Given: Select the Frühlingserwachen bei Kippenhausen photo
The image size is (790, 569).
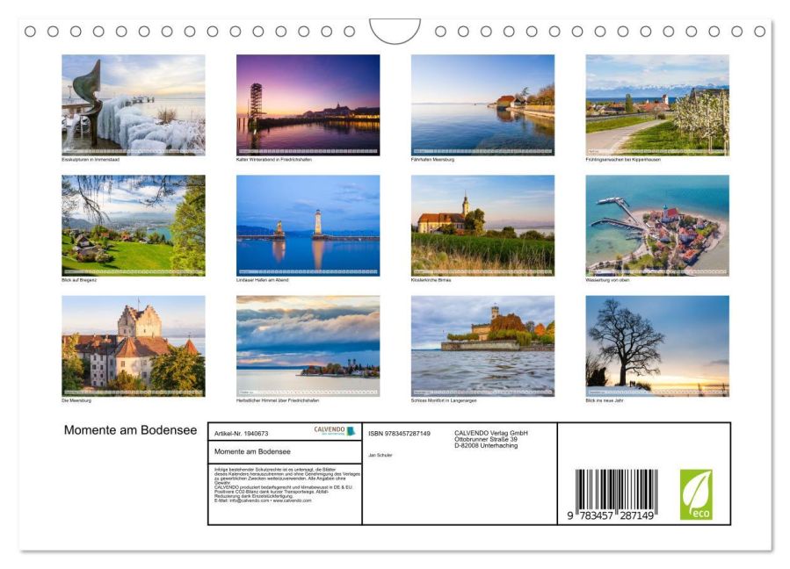Looking at the screenshot, I should pyautogui.click(x=657, y=104).
